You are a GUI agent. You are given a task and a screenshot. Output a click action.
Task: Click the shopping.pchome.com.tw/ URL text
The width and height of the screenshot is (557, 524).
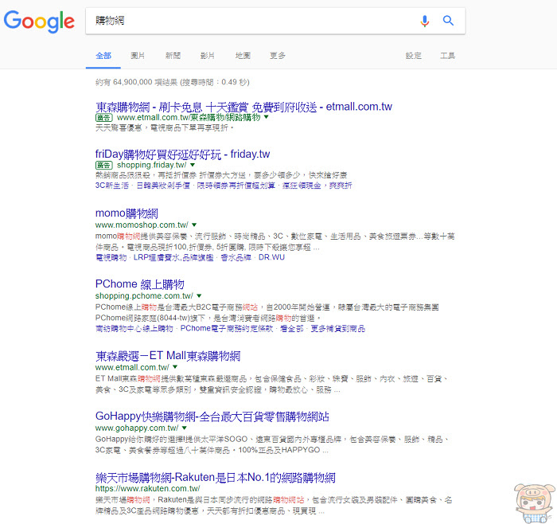point(144,295)
